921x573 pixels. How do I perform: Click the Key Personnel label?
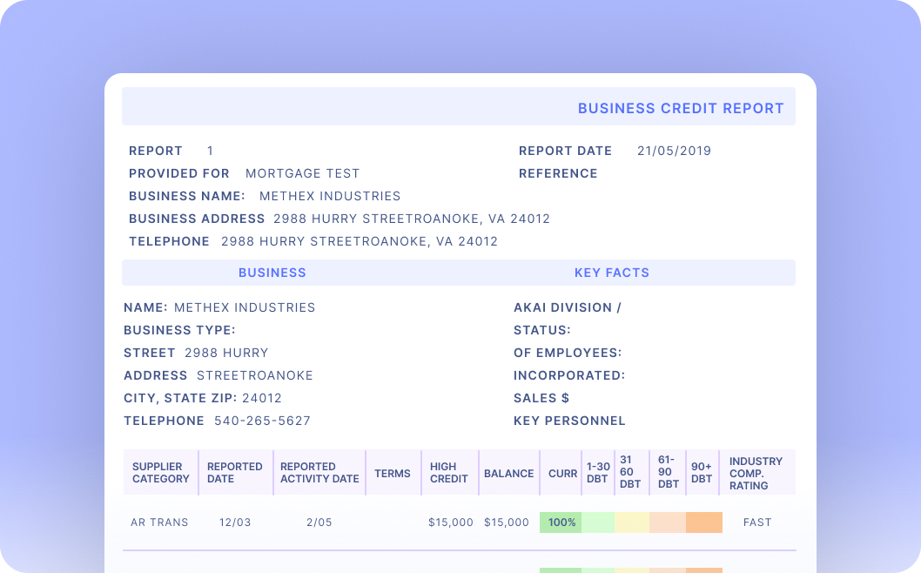[x=569, y=421]
